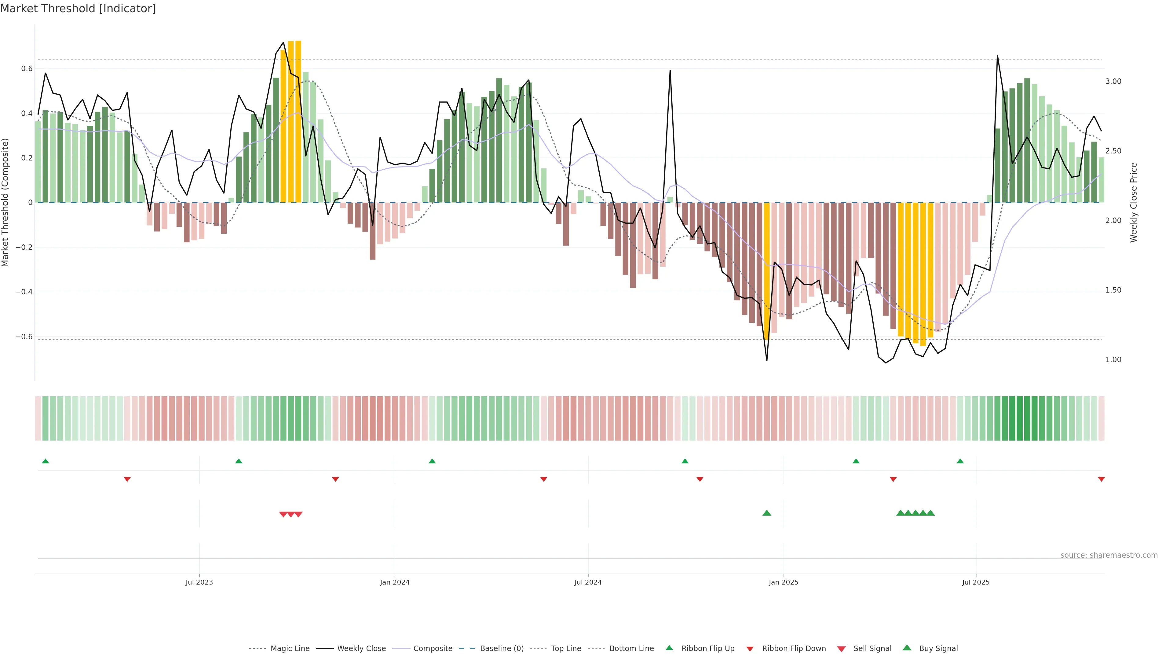Viewport: 1173px width, 659px height.
Task: Click the Jan 2025 x-axis label
Action: coord(783,582)
